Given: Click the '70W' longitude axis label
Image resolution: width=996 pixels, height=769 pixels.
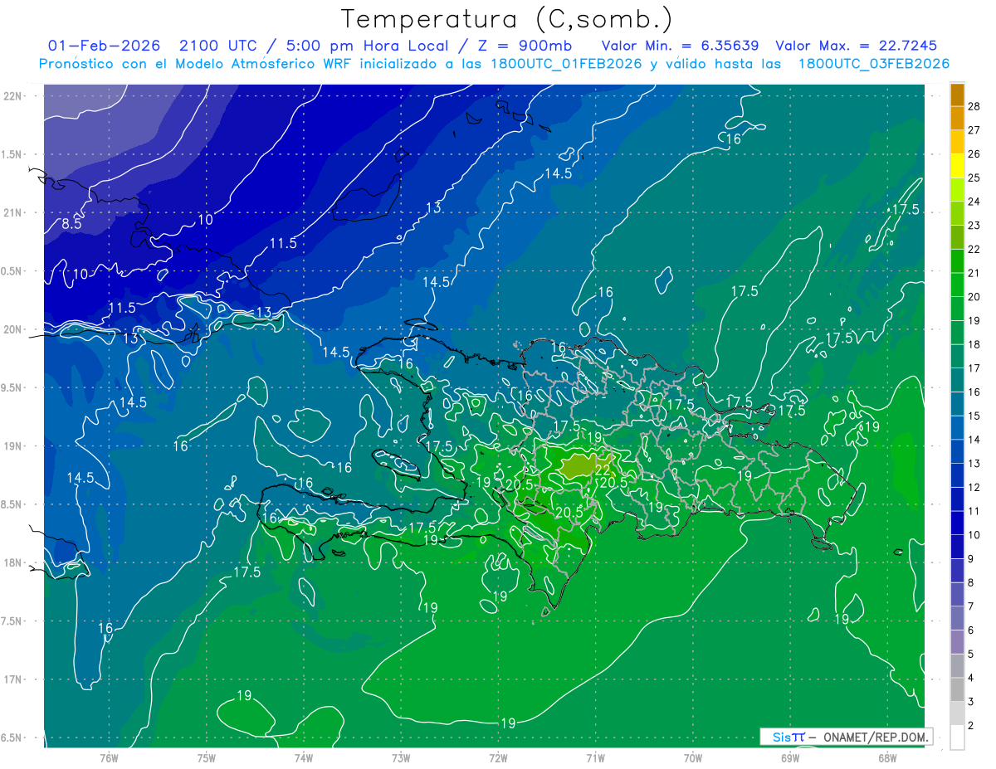Looking at the screenshot, I should click(x=693, y=757).
